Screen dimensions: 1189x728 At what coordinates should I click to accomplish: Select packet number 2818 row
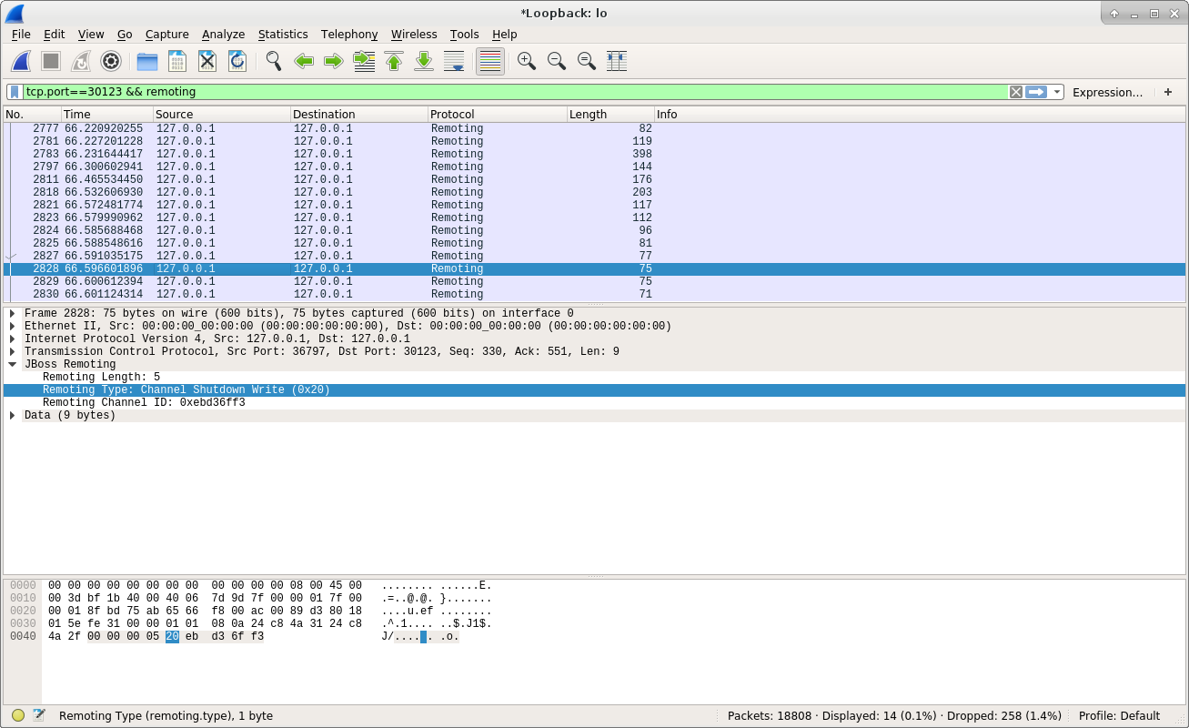pyautogui.click(x=594, y=192)
